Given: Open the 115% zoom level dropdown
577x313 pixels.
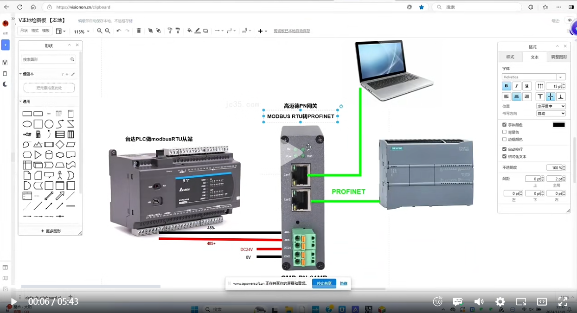Looking at the screenshot, I should (x=82, y=32).
